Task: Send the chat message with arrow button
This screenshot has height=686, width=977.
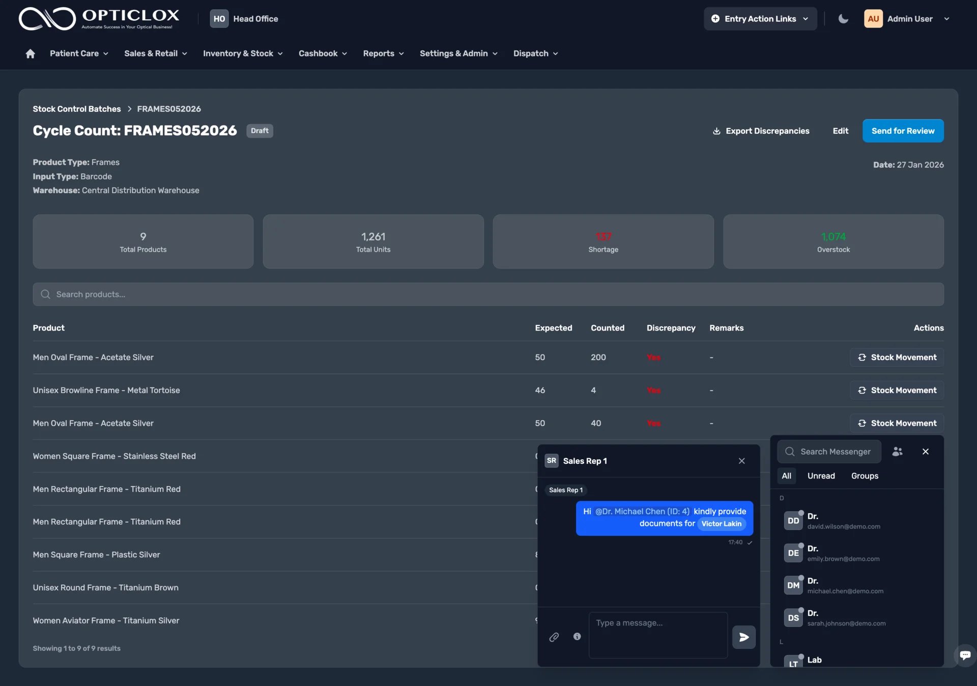Action: tap(743, 637)
